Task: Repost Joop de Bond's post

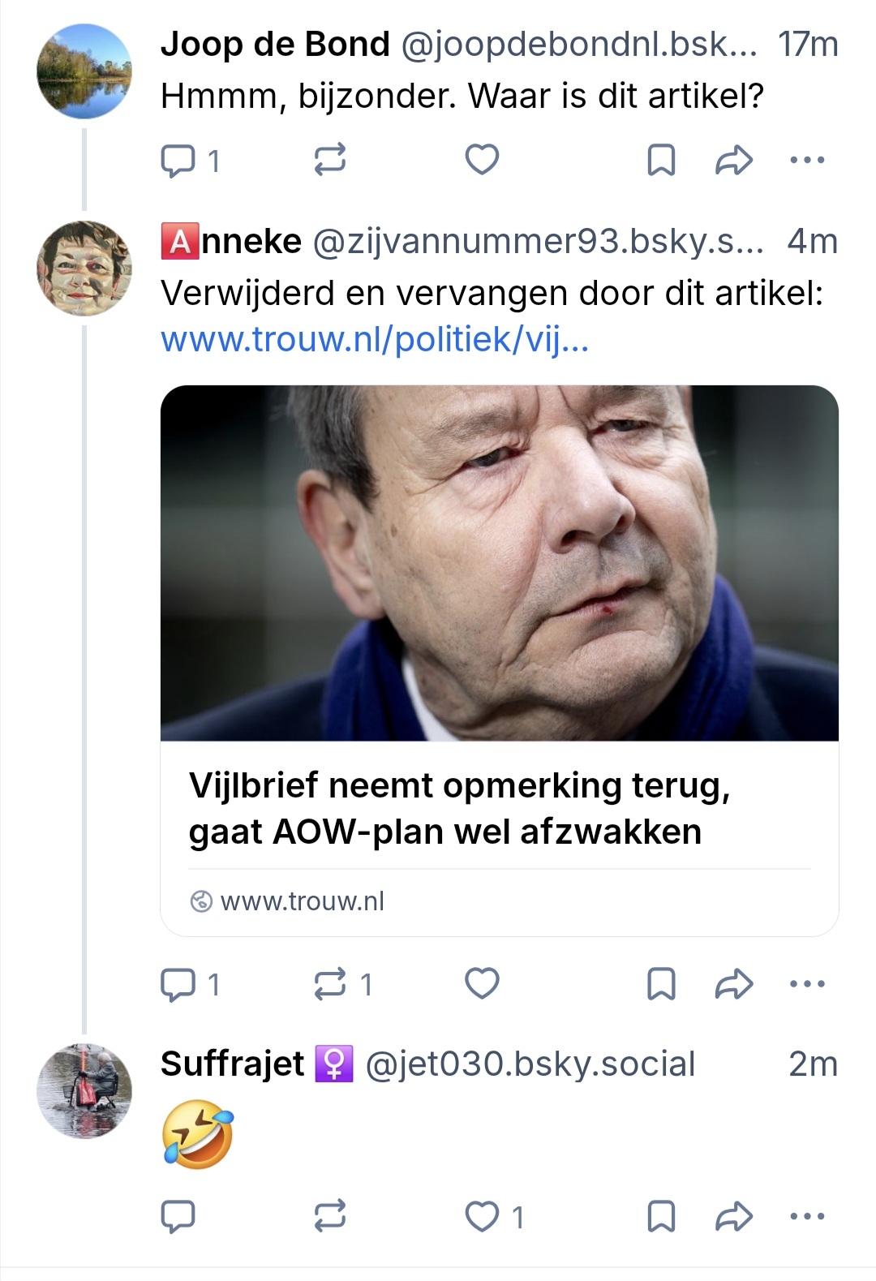Action: pos(329,161)
